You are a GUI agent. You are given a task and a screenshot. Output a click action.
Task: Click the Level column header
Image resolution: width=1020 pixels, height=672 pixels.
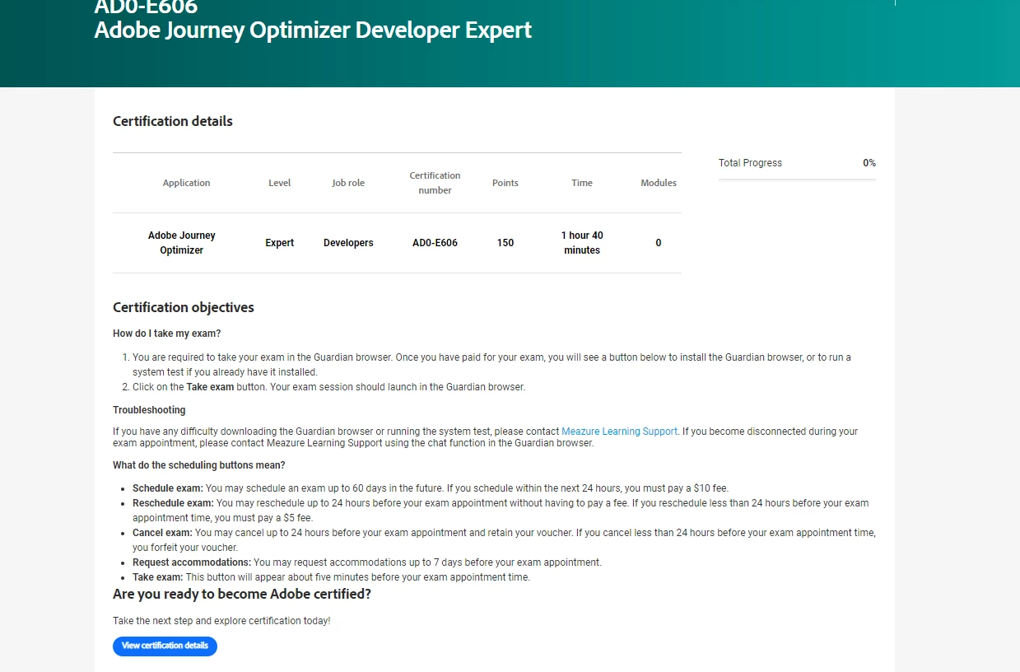[280, 183]
